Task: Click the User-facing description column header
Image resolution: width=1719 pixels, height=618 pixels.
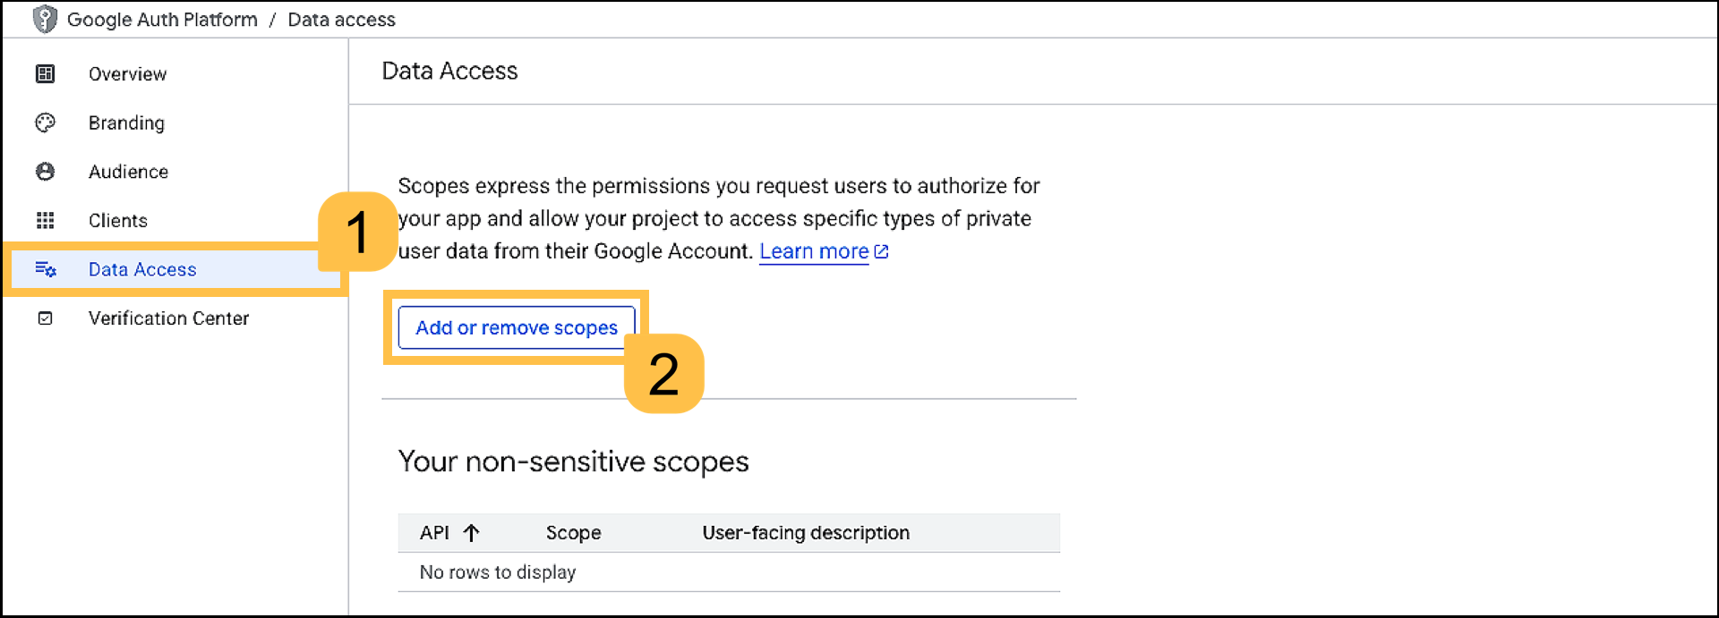Action: tap(806, 533)
